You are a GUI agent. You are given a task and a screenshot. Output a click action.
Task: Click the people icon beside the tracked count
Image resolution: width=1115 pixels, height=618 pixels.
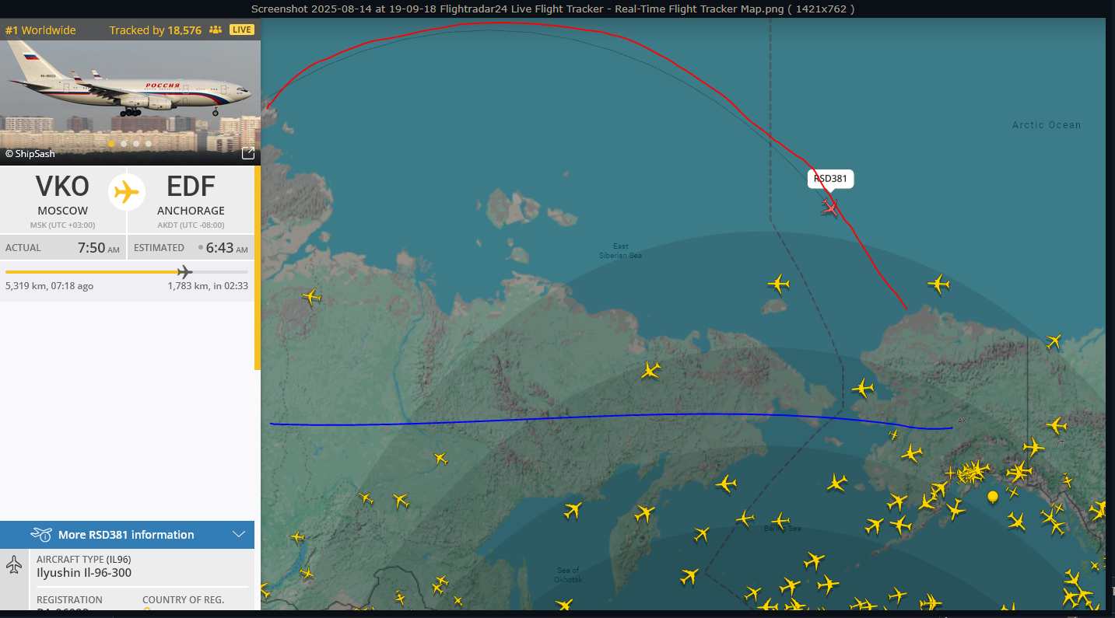click(x=216, y=30)
